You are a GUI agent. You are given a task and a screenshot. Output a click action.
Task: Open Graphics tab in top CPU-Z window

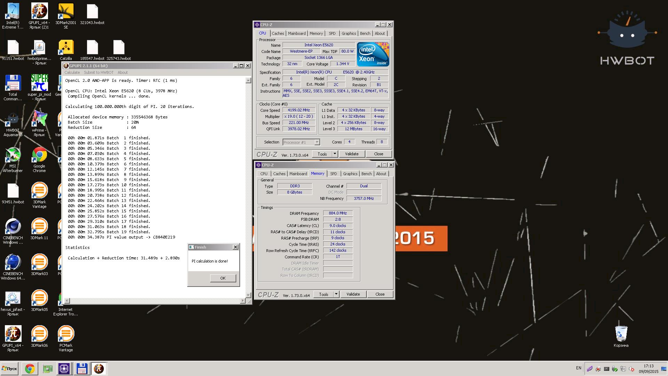click(x=349, y=33)
